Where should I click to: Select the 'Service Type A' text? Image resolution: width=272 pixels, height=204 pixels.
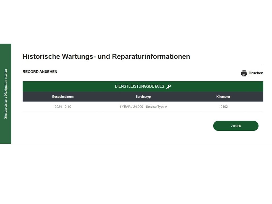[x=156, y=107]
